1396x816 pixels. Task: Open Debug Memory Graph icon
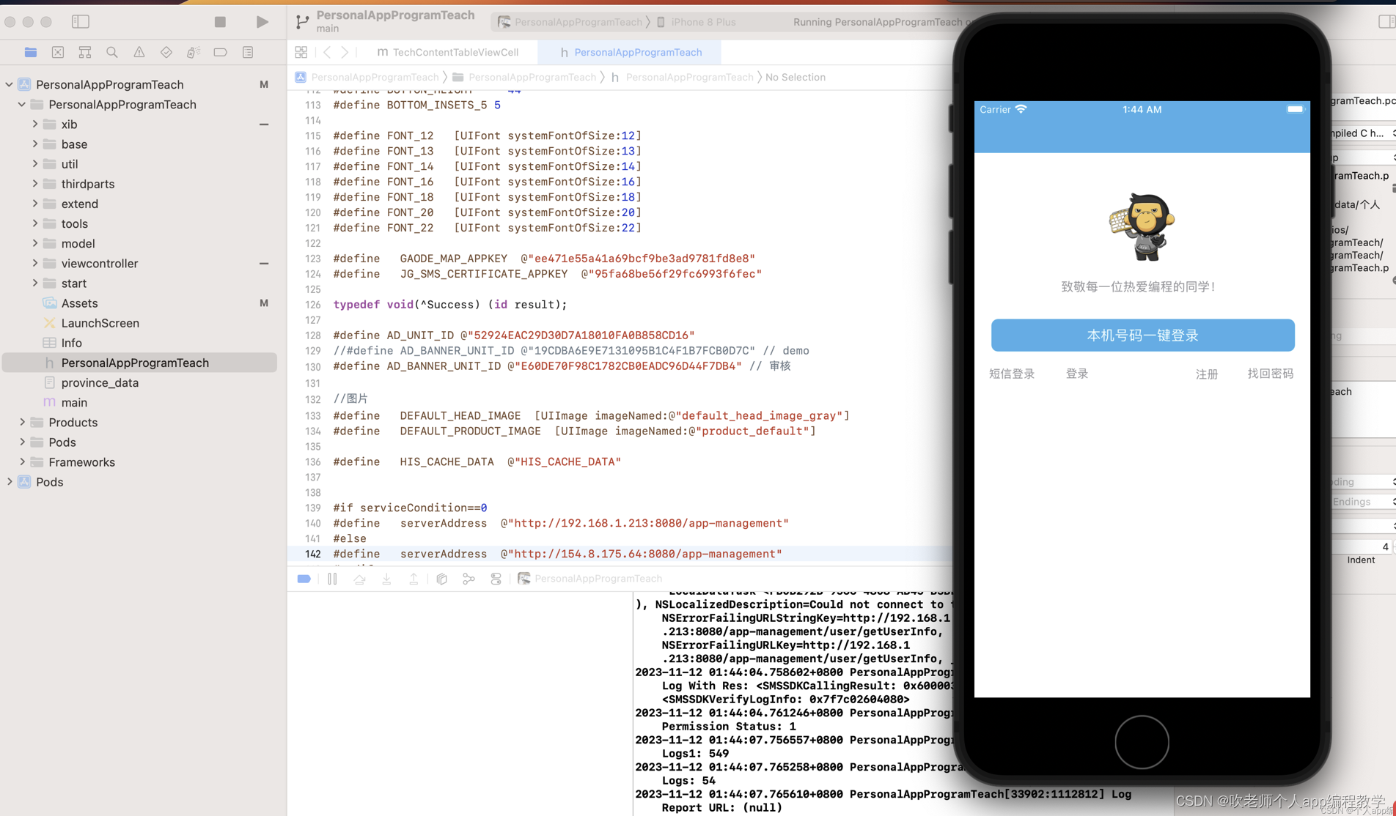(x=469, y=579)
